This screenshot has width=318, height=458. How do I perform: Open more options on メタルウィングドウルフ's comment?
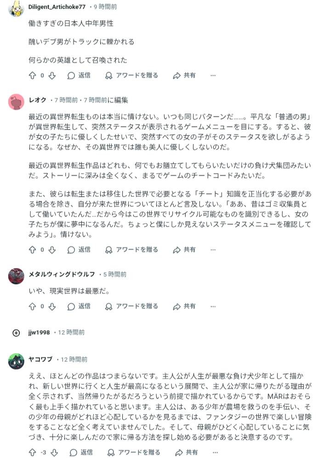(x=213, y=306)
